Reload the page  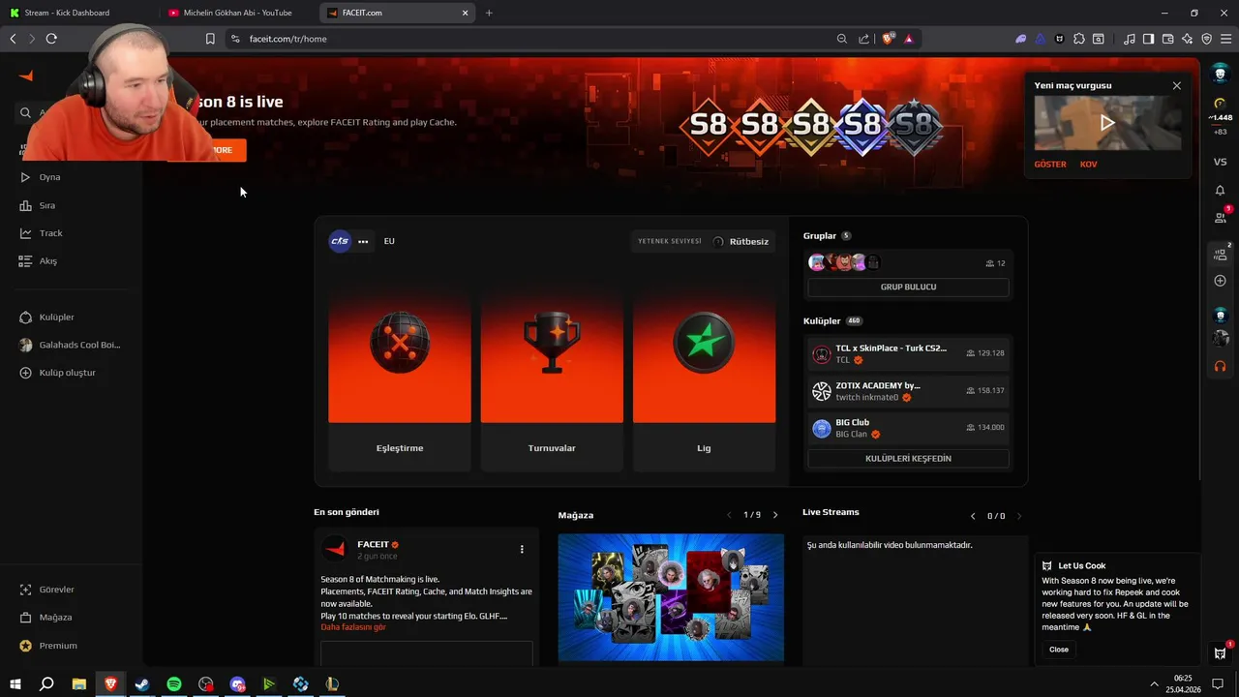coord(51,39)
